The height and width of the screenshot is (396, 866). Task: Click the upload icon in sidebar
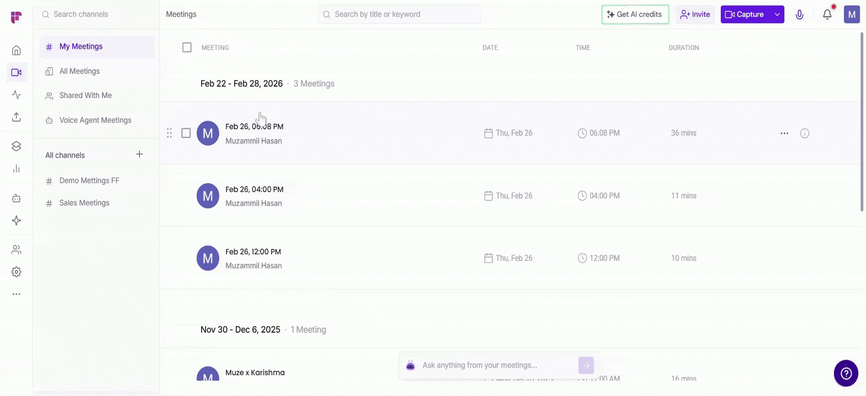point(16,117)
